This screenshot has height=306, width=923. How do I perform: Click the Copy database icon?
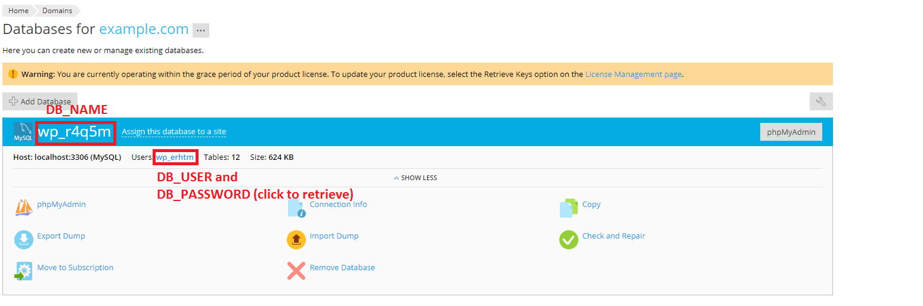569,208
